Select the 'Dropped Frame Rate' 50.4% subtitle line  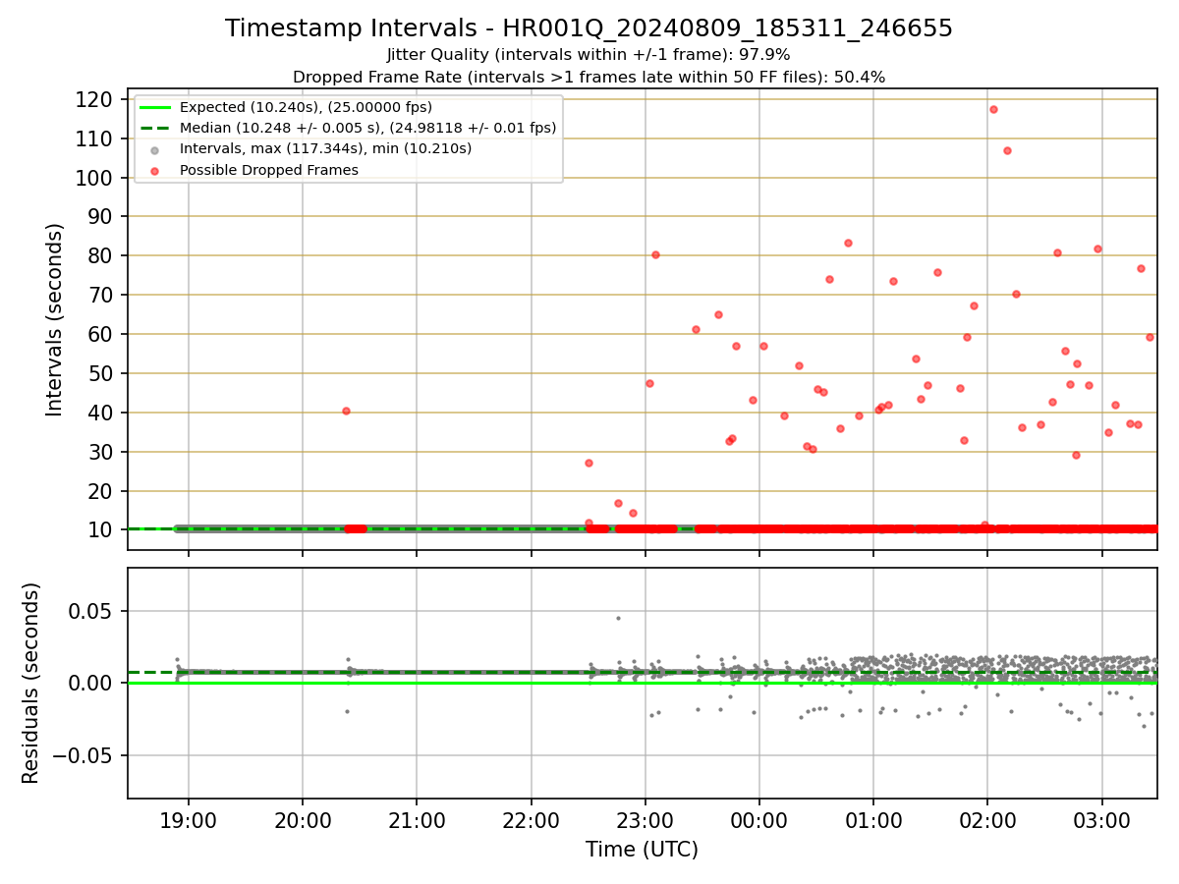(x=589, y=77)
